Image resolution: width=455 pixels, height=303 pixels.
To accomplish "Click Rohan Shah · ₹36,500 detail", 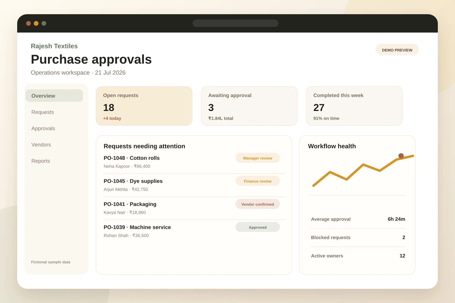I will click(126, 236).
